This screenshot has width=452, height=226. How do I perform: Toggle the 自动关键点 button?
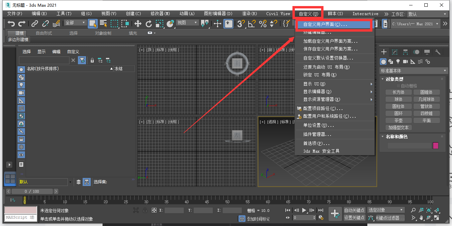[x=355, y=210]
